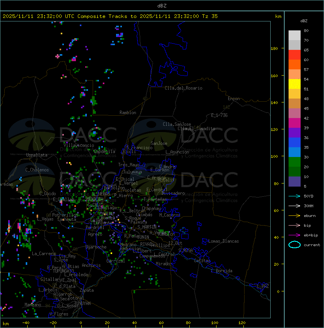
Task: Select the slate 10-5 dBZ color band
Action: (x=294, y=182)
